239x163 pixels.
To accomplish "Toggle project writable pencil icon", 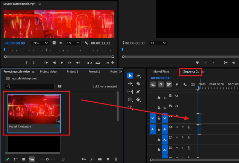I will (x=7, y=159).
